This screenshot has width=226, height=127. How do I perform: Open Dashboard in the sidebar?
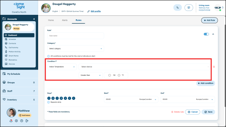pos(19,35)
